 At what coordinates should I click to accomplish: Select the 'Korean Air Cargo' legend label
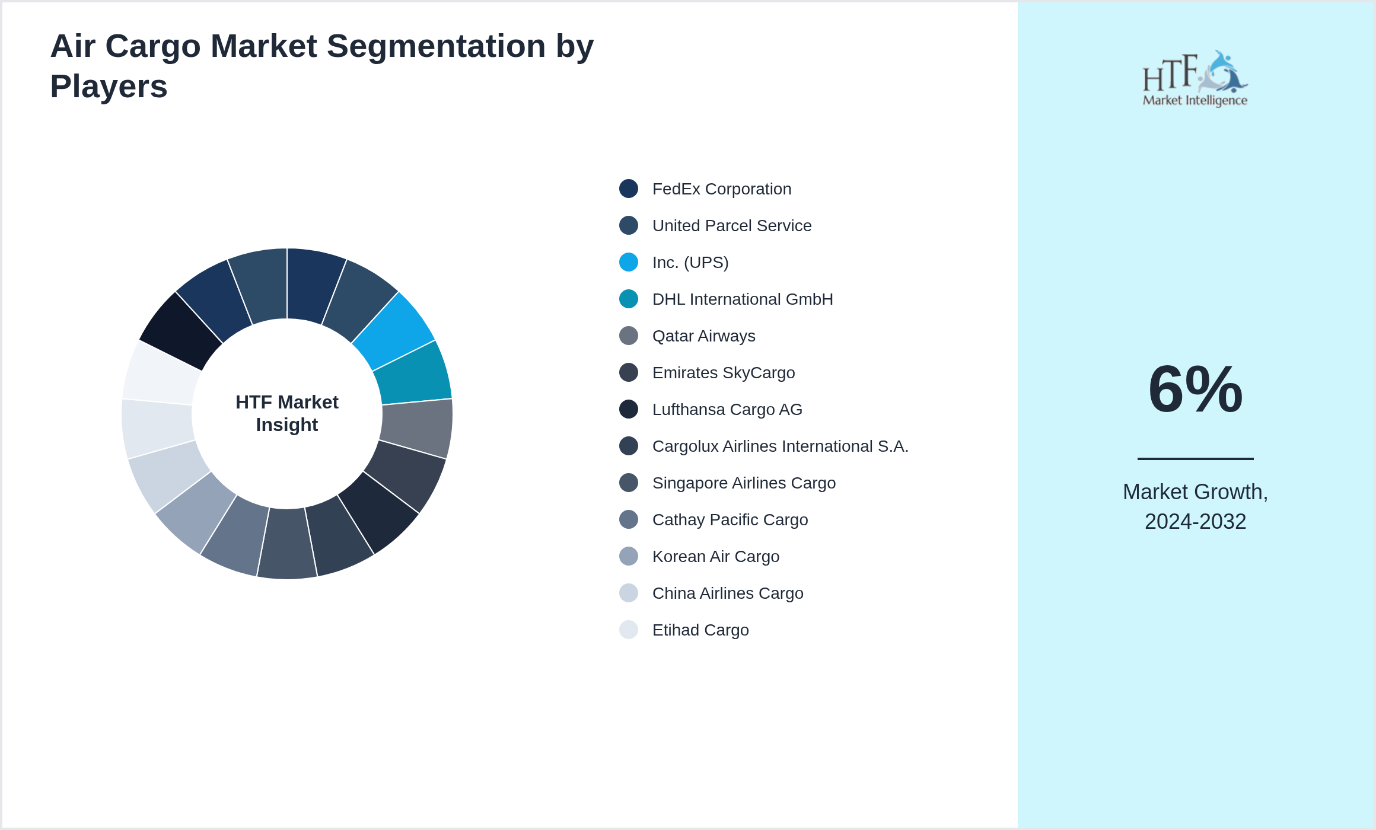click(x=716, y=556)
